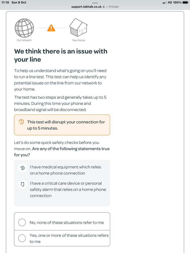Click the medical equipment statement text

65,170
